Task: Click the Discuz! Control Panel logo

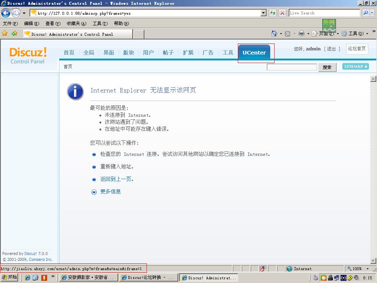Action: coord(28,56)
